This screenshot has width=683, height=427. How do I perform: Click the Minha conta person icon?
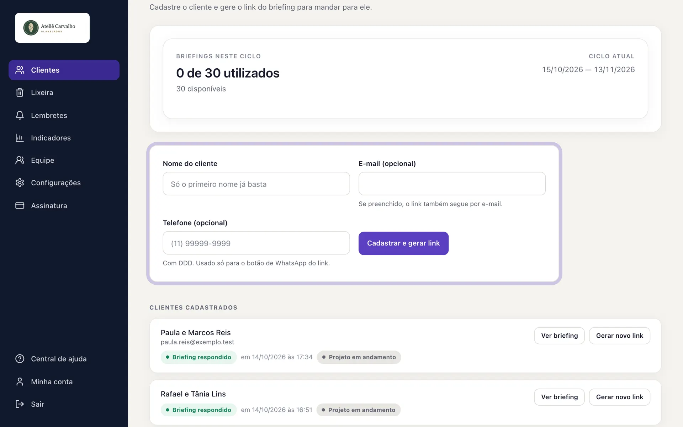[20, 381]
